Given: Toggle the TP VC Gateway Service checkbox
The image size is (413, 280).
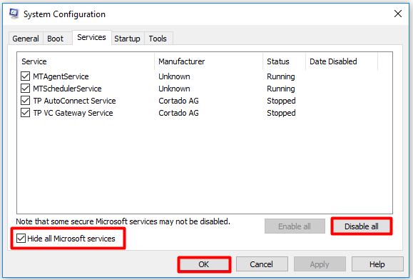Looking at the screenshot, I should (x=25, y=113).
